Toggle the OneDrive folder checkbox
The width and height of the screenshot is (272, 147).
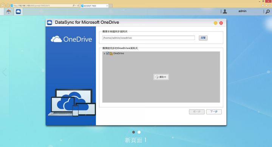(108, 53)
